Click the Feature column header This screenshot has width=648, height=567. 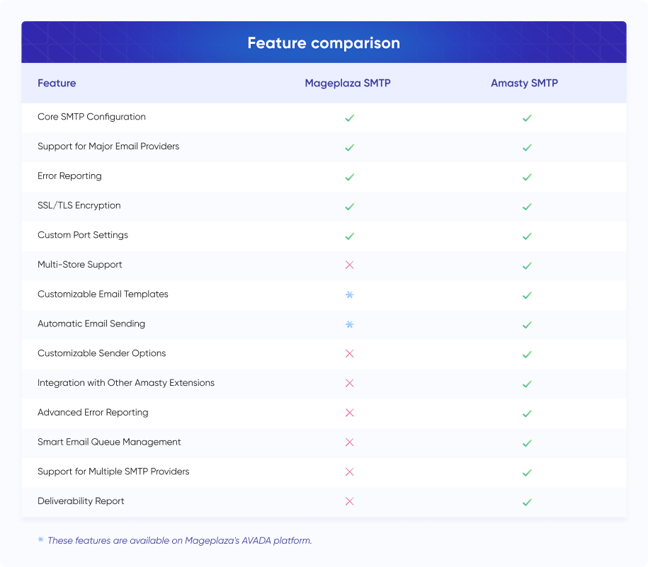click(57, 83)
